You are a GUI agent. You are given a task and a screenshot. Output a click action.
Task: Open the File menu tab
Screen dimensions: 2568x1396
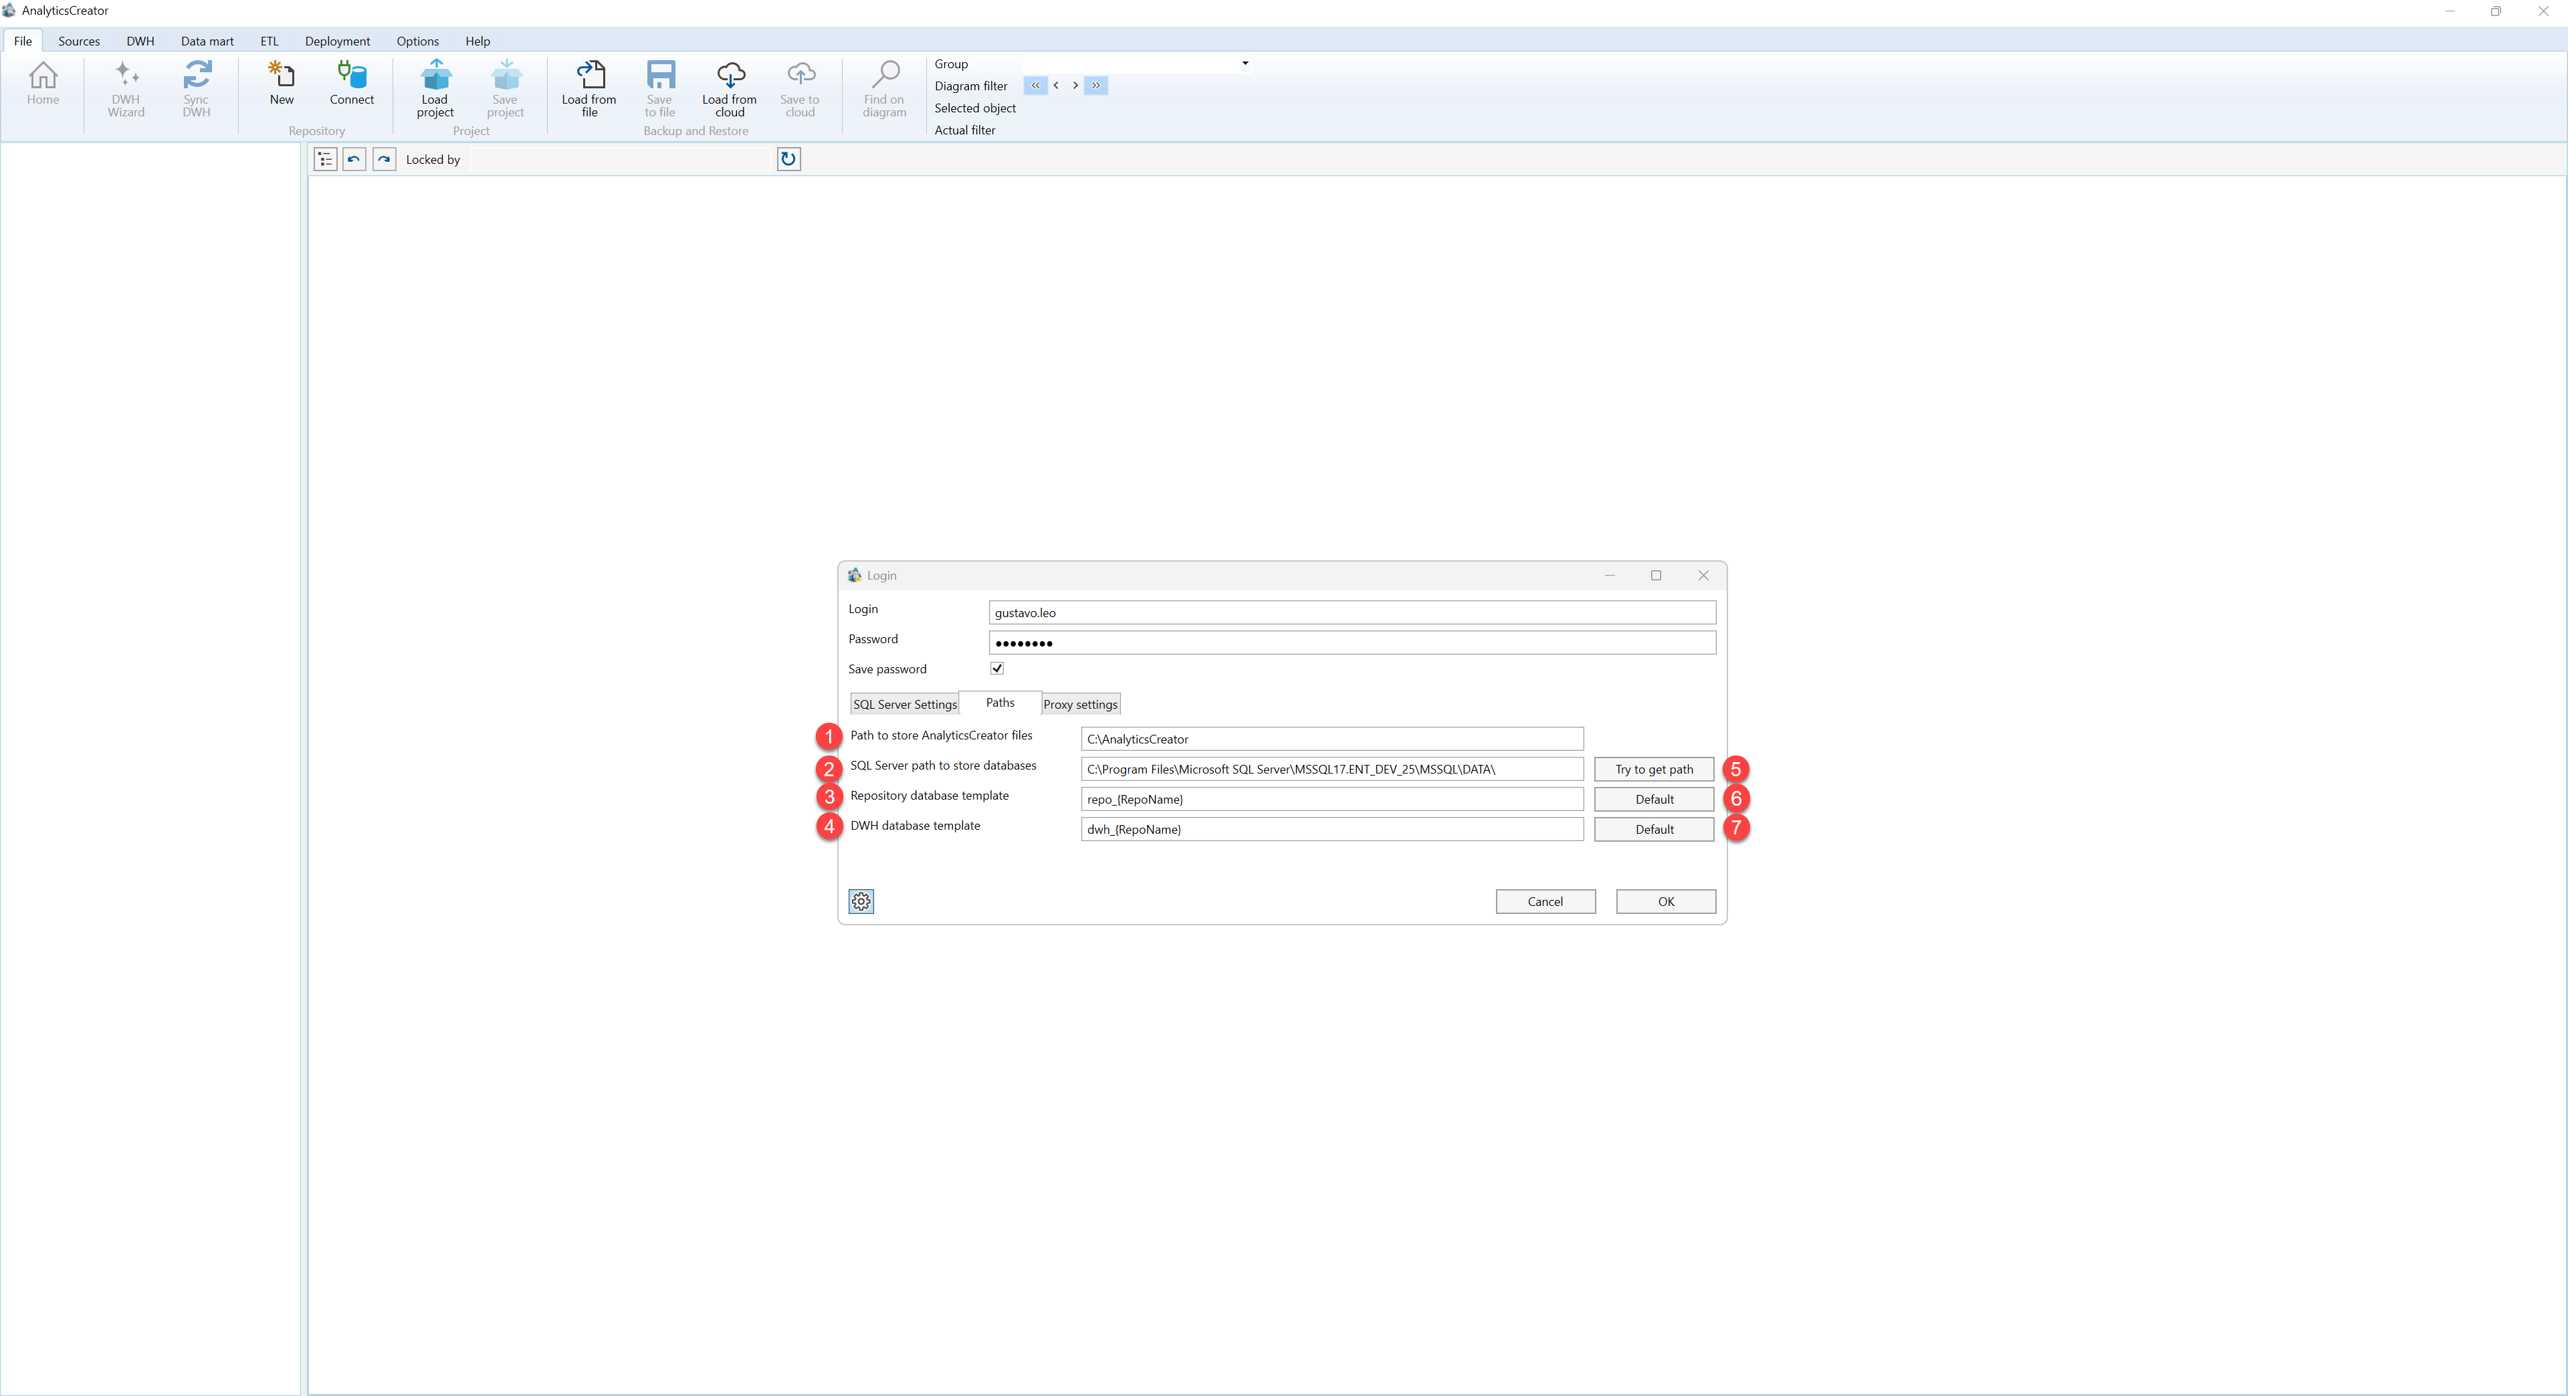(x=23, y=41)
